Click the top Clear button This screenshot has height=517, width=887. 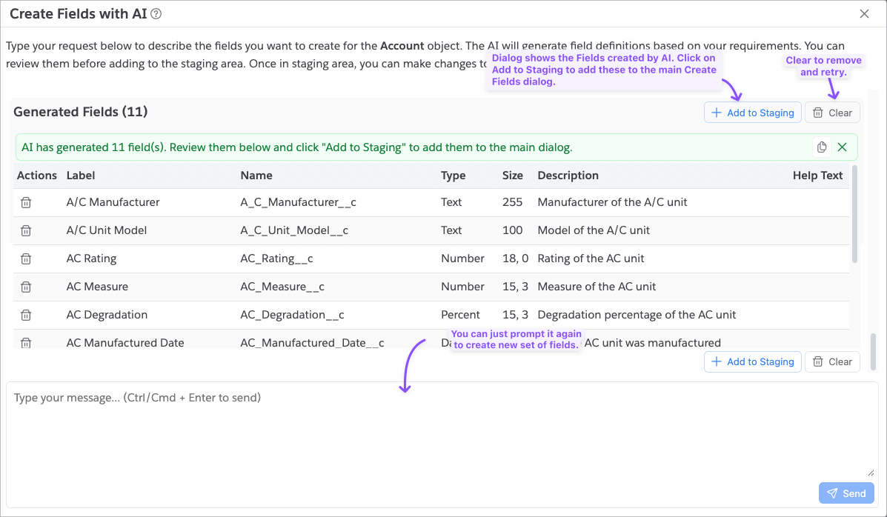click(832, 113)
